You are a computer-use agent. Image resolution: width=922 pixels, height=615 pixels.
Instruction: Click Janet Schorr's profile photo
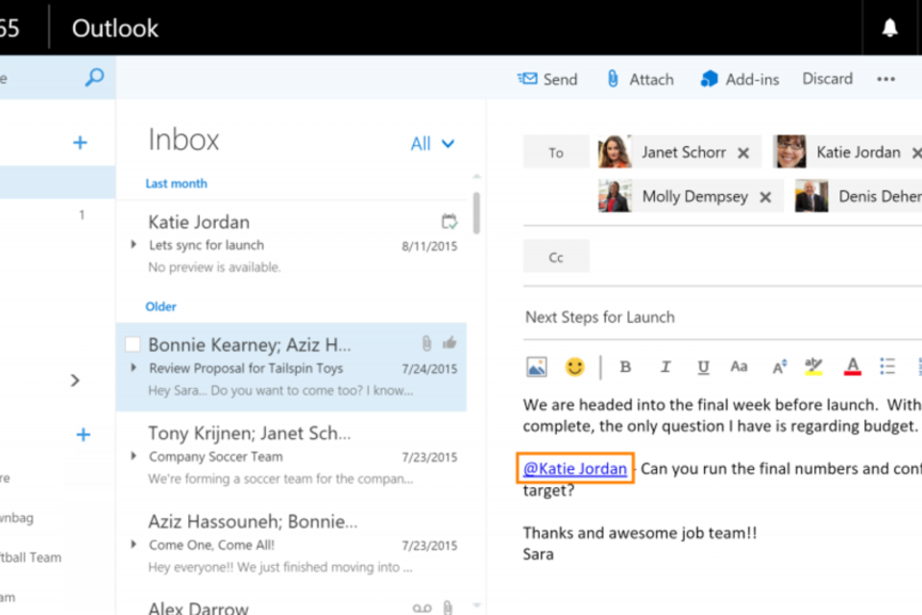(615, 152)
